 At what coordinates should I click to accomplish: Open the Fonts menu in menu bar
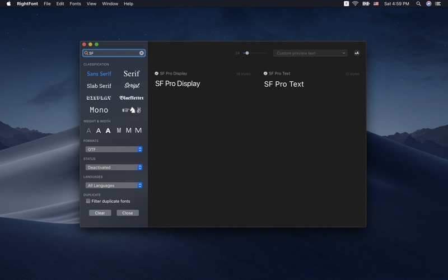[75, 4]
